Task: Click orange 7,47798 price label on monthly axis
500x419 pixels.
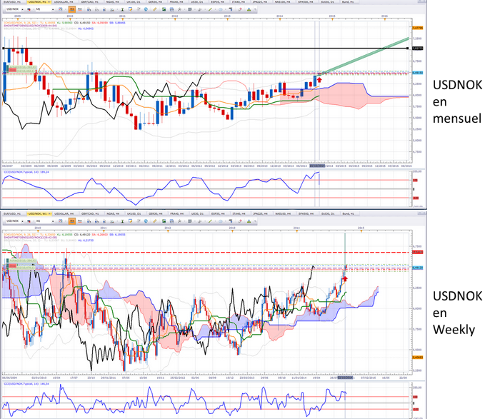Action: click(417, 28)
